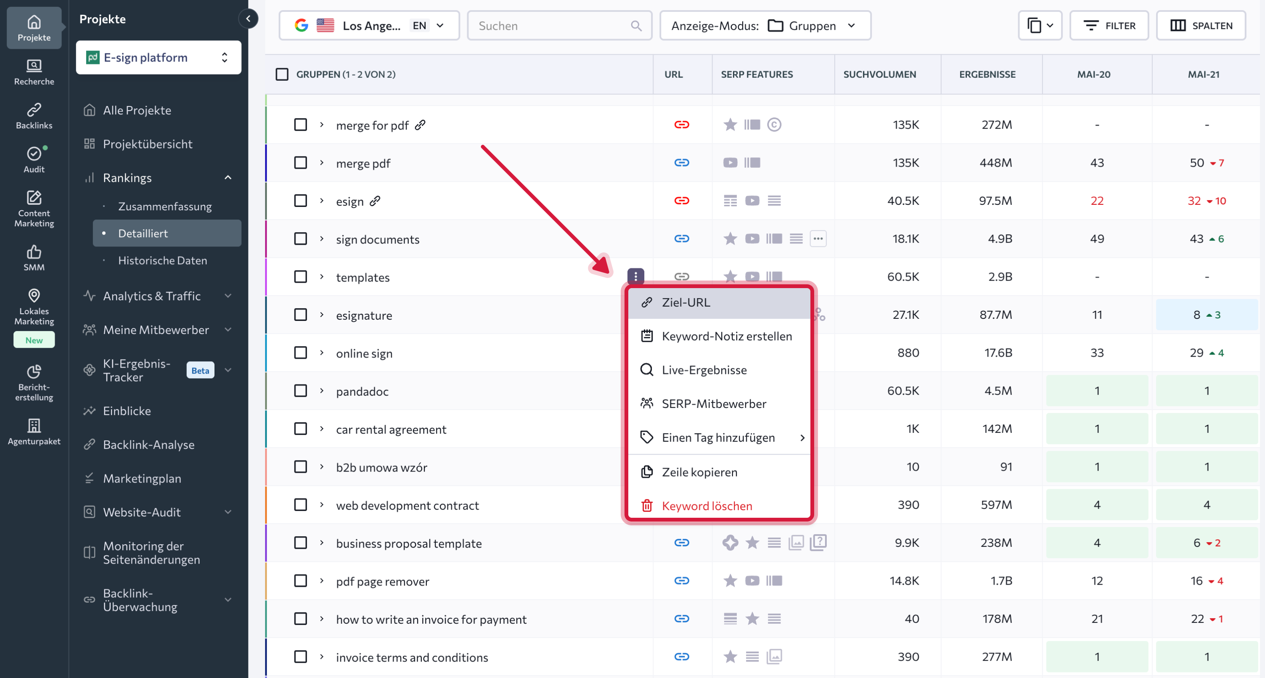
Task: Open Berichterstellung section
Action: point(34,383)
